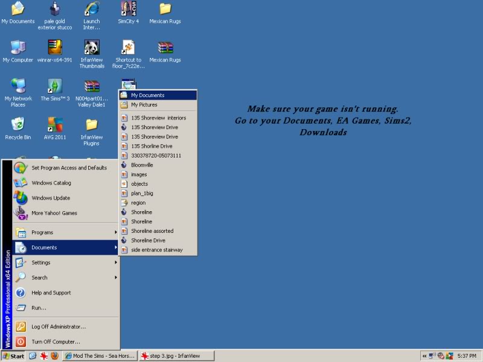Open the Recycle Bin icon

18,129
